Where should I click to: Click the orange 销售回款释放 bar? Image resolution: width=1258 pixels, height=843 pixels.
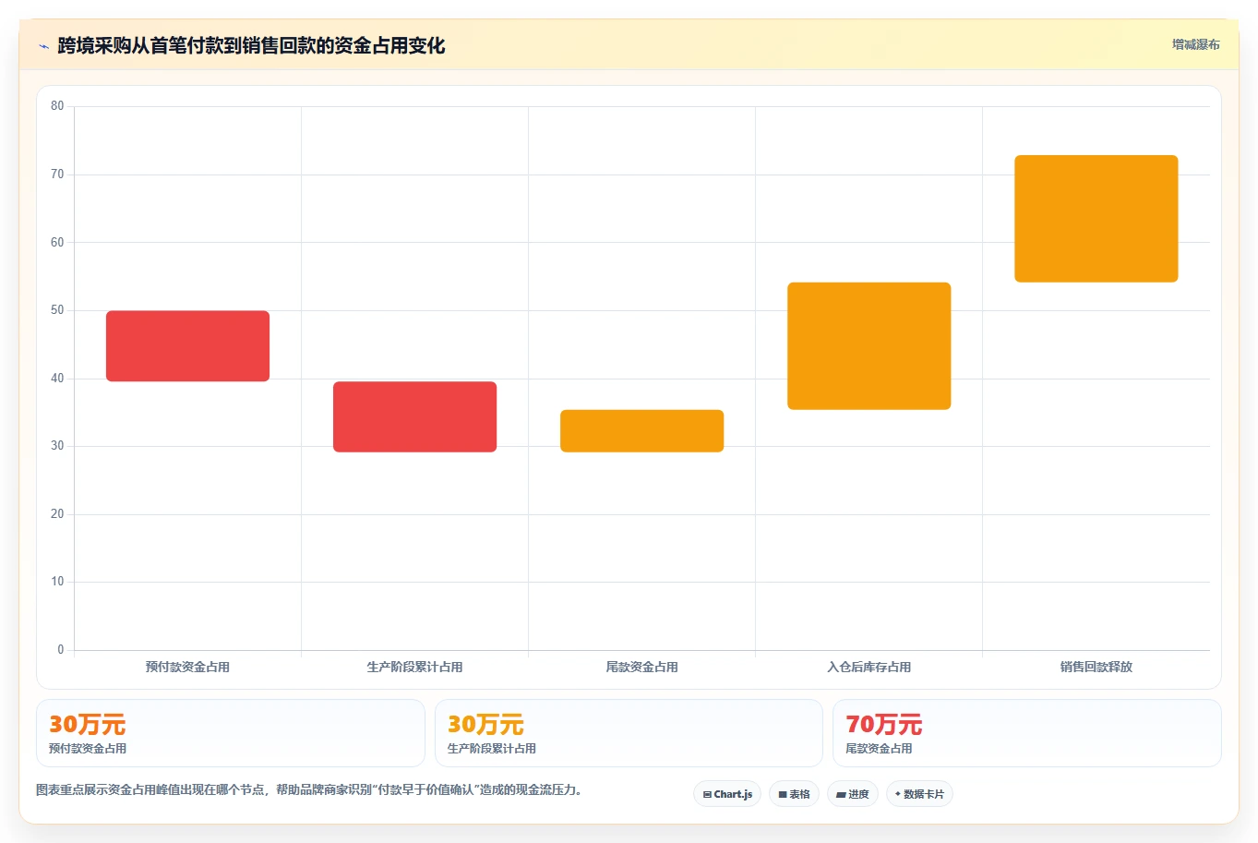pos(1096,219)
